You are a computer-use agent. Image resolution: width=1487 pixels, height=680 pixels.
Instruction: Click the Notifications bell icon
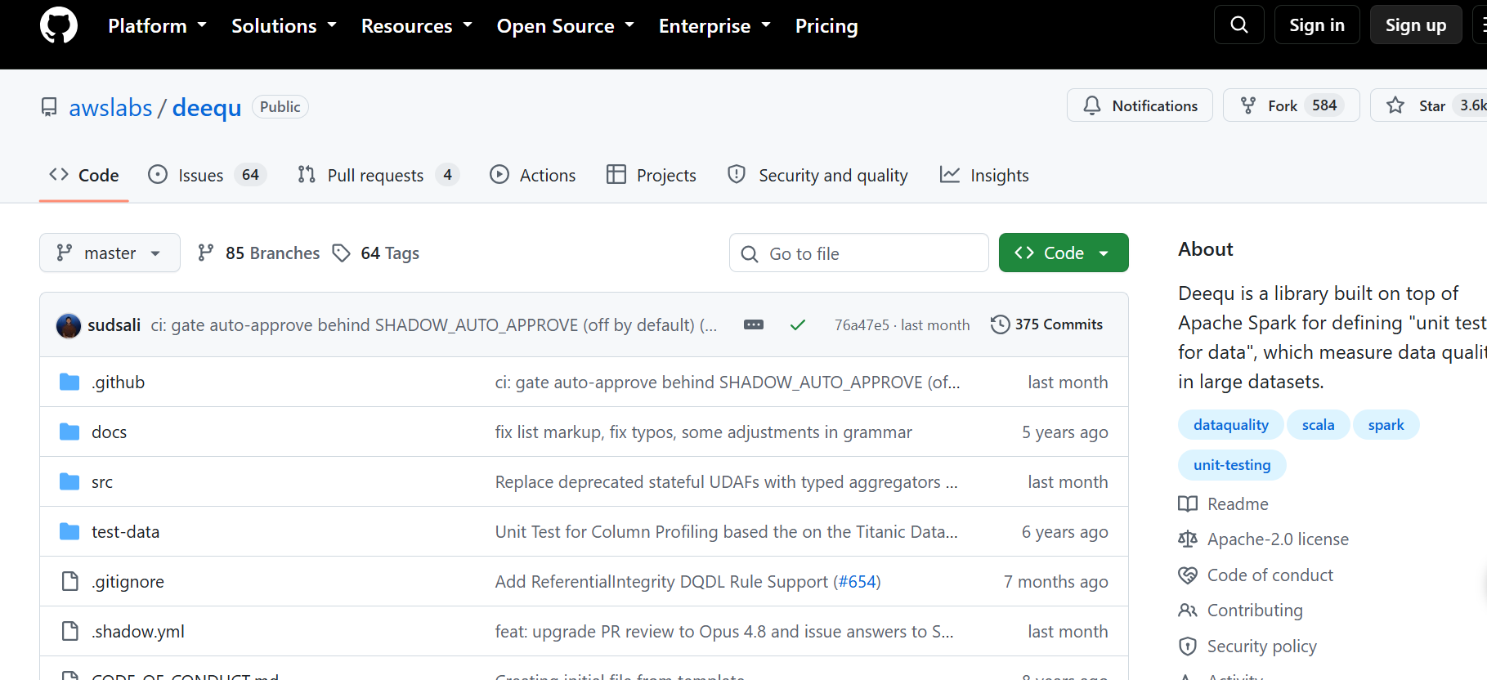(x=1092, y=105)
